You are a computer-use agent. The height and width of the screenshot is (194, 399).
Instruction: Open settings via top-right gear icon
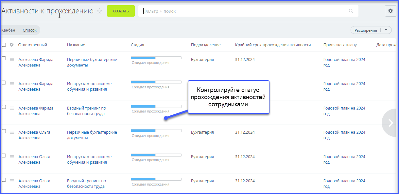coord(390,11)
